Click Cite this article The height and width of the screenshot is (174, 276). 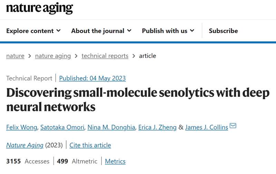point(90,145)
